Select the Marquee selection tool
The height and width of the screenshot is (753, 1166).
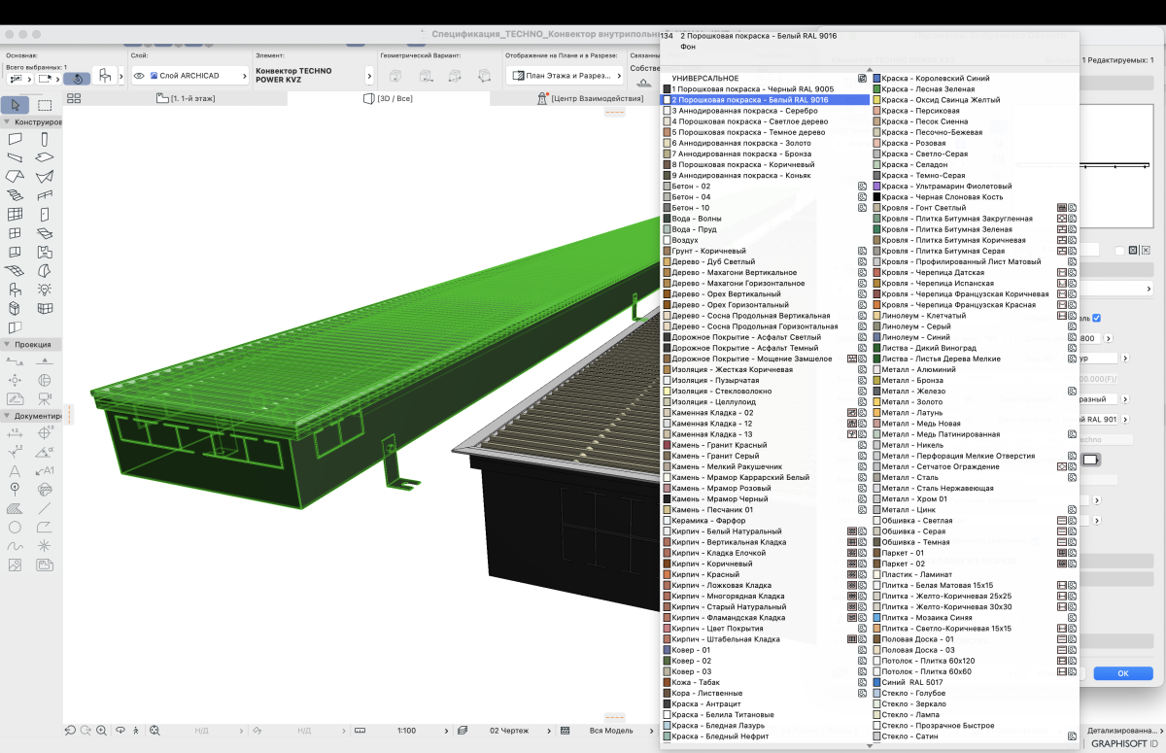click(x=45, y=105)
